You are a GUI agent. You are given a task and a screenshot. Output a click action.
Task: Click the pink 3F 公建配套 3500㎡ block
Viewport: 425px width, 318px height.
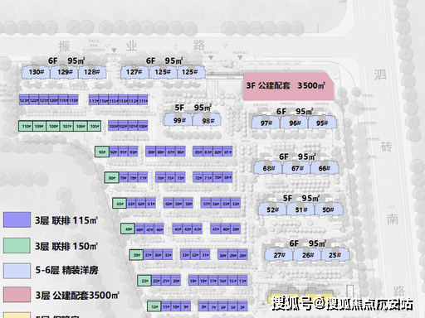(289, 87)
